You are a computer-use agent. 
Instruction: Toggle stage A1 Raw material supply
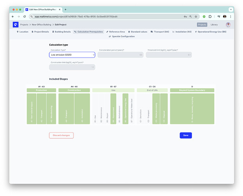coord(32,109)
